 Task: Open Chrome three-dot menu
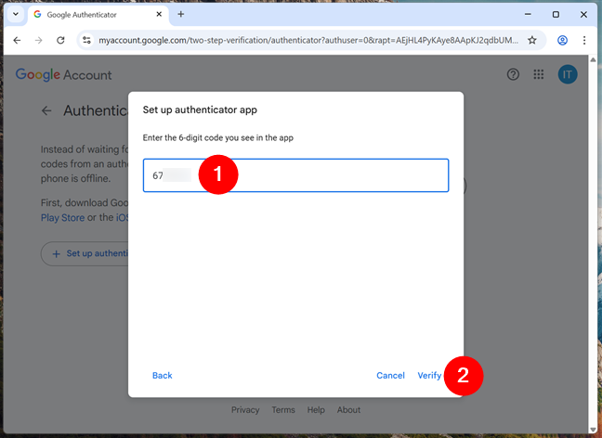(x=584, y=40)
